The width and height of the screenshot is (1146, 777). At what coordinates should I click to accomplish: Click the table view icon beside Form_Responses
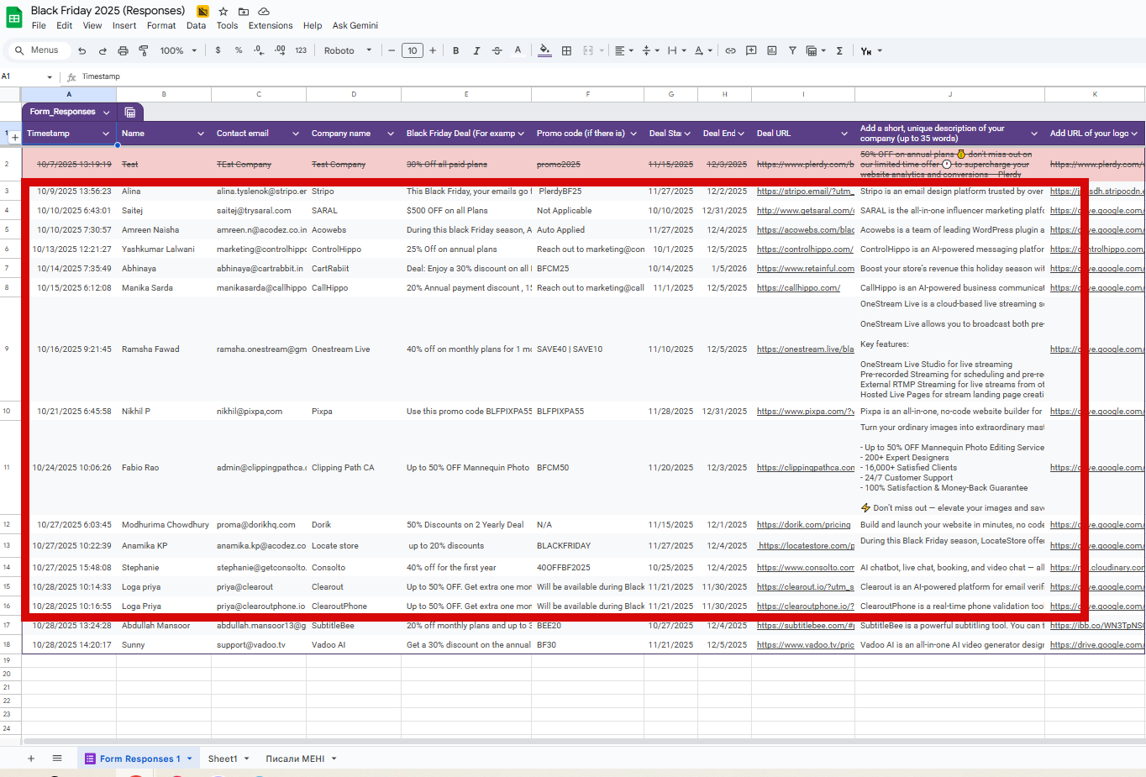[130, 112]
